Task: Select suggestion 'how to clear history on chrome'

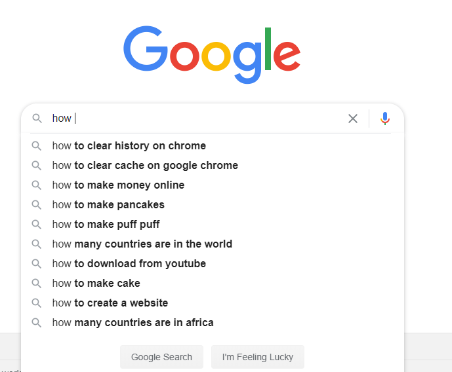Action: pos(129,146)
